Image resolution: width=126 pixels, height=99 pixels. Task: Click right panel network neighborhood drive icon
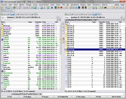[x=100, y=14]
